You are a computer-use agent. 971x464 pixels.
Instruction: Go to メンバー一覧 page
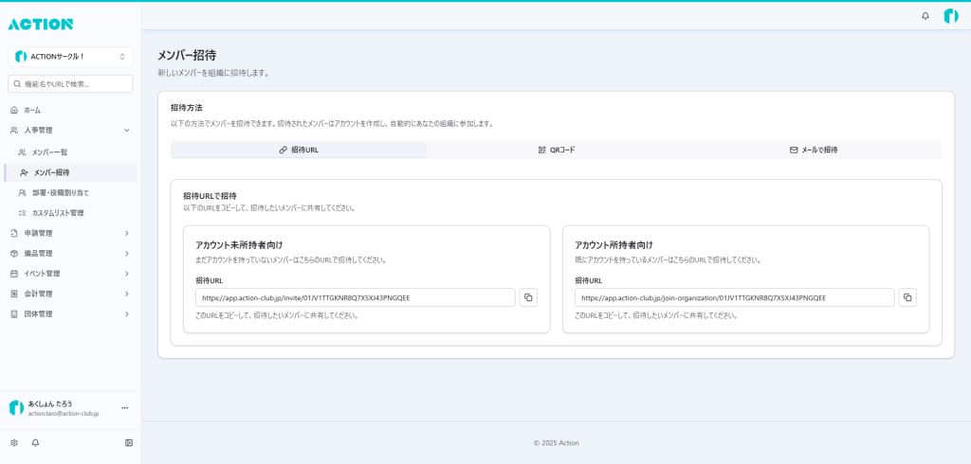[49, 152]
